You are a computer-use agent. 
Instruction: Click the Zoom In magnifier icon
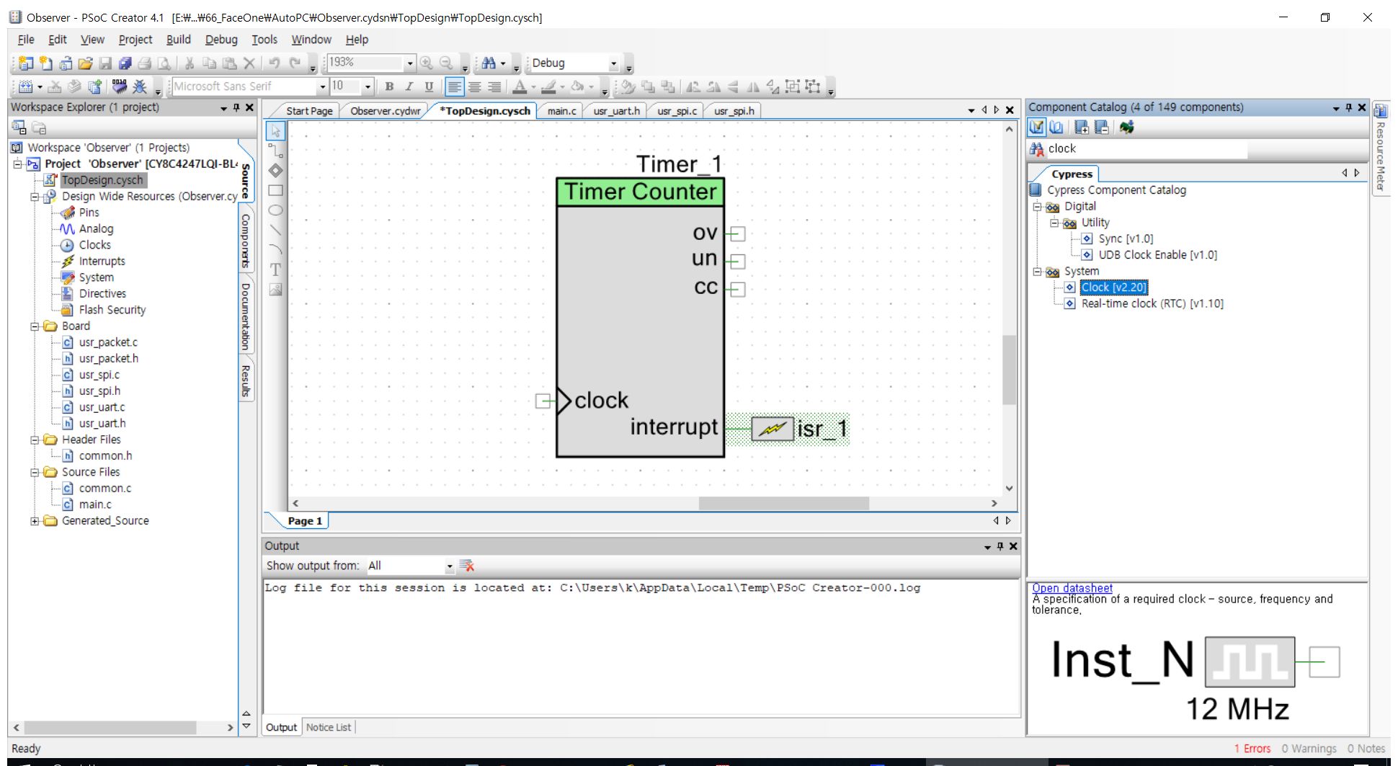pyautogui.click(x=427, y=63)
